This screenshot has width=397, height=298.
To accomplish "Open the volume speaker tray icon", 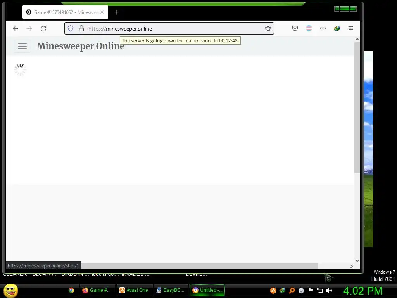I will point(329,291).
